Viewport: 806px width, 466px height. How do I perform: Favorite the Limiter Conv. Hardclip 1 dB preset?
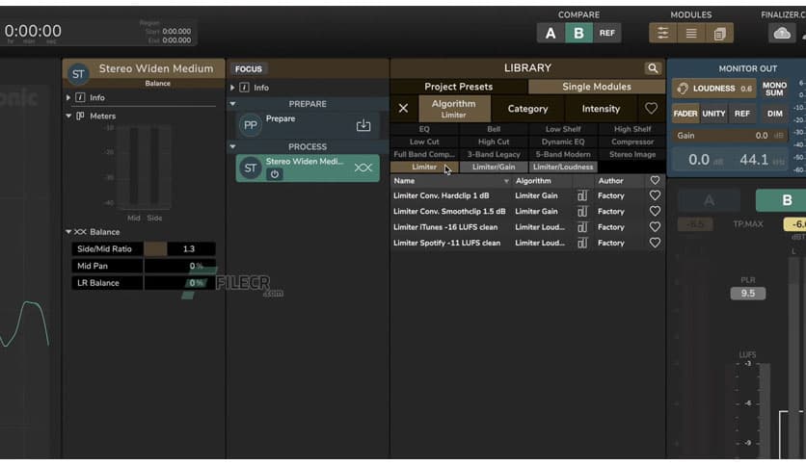[655, 195]
